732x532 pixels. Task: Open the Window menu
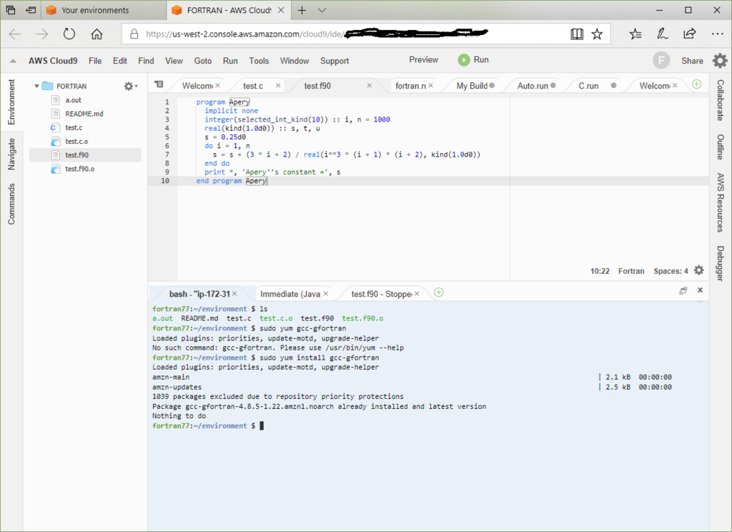[x=294, y=61]
